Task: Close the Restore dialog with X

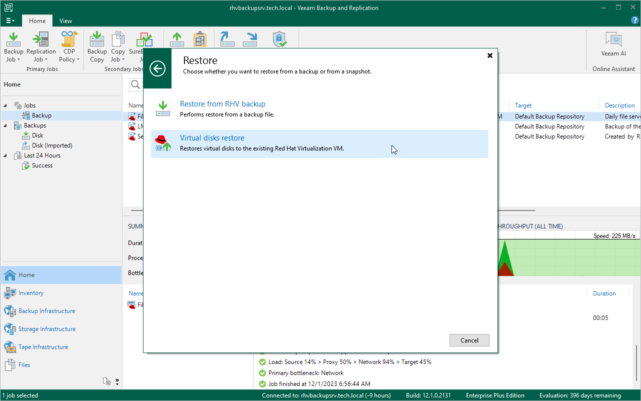Action: [490, 55]
